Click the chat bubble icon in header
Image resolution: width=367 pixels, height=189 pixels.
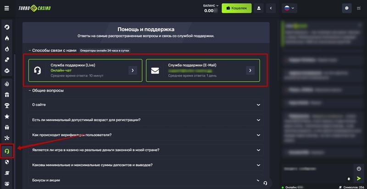tap(347, 8)
